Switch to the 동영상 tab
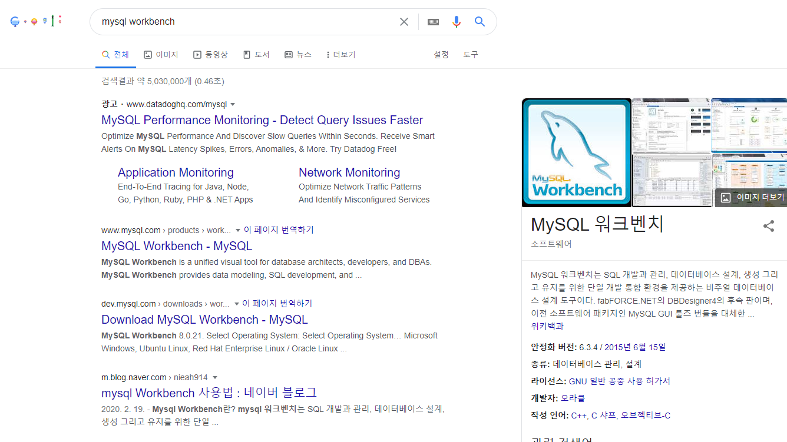787x442 pixels. (210, 55)
